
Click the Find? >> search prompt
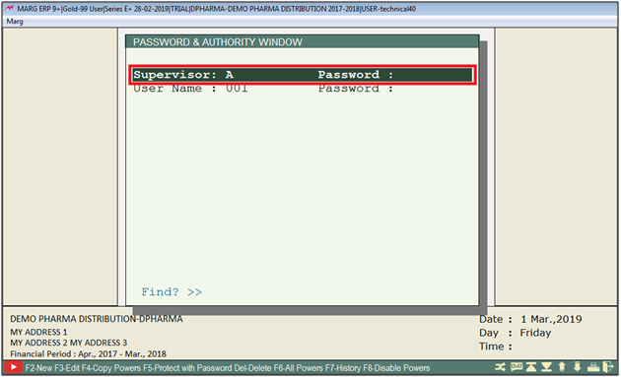coord(172,292)
